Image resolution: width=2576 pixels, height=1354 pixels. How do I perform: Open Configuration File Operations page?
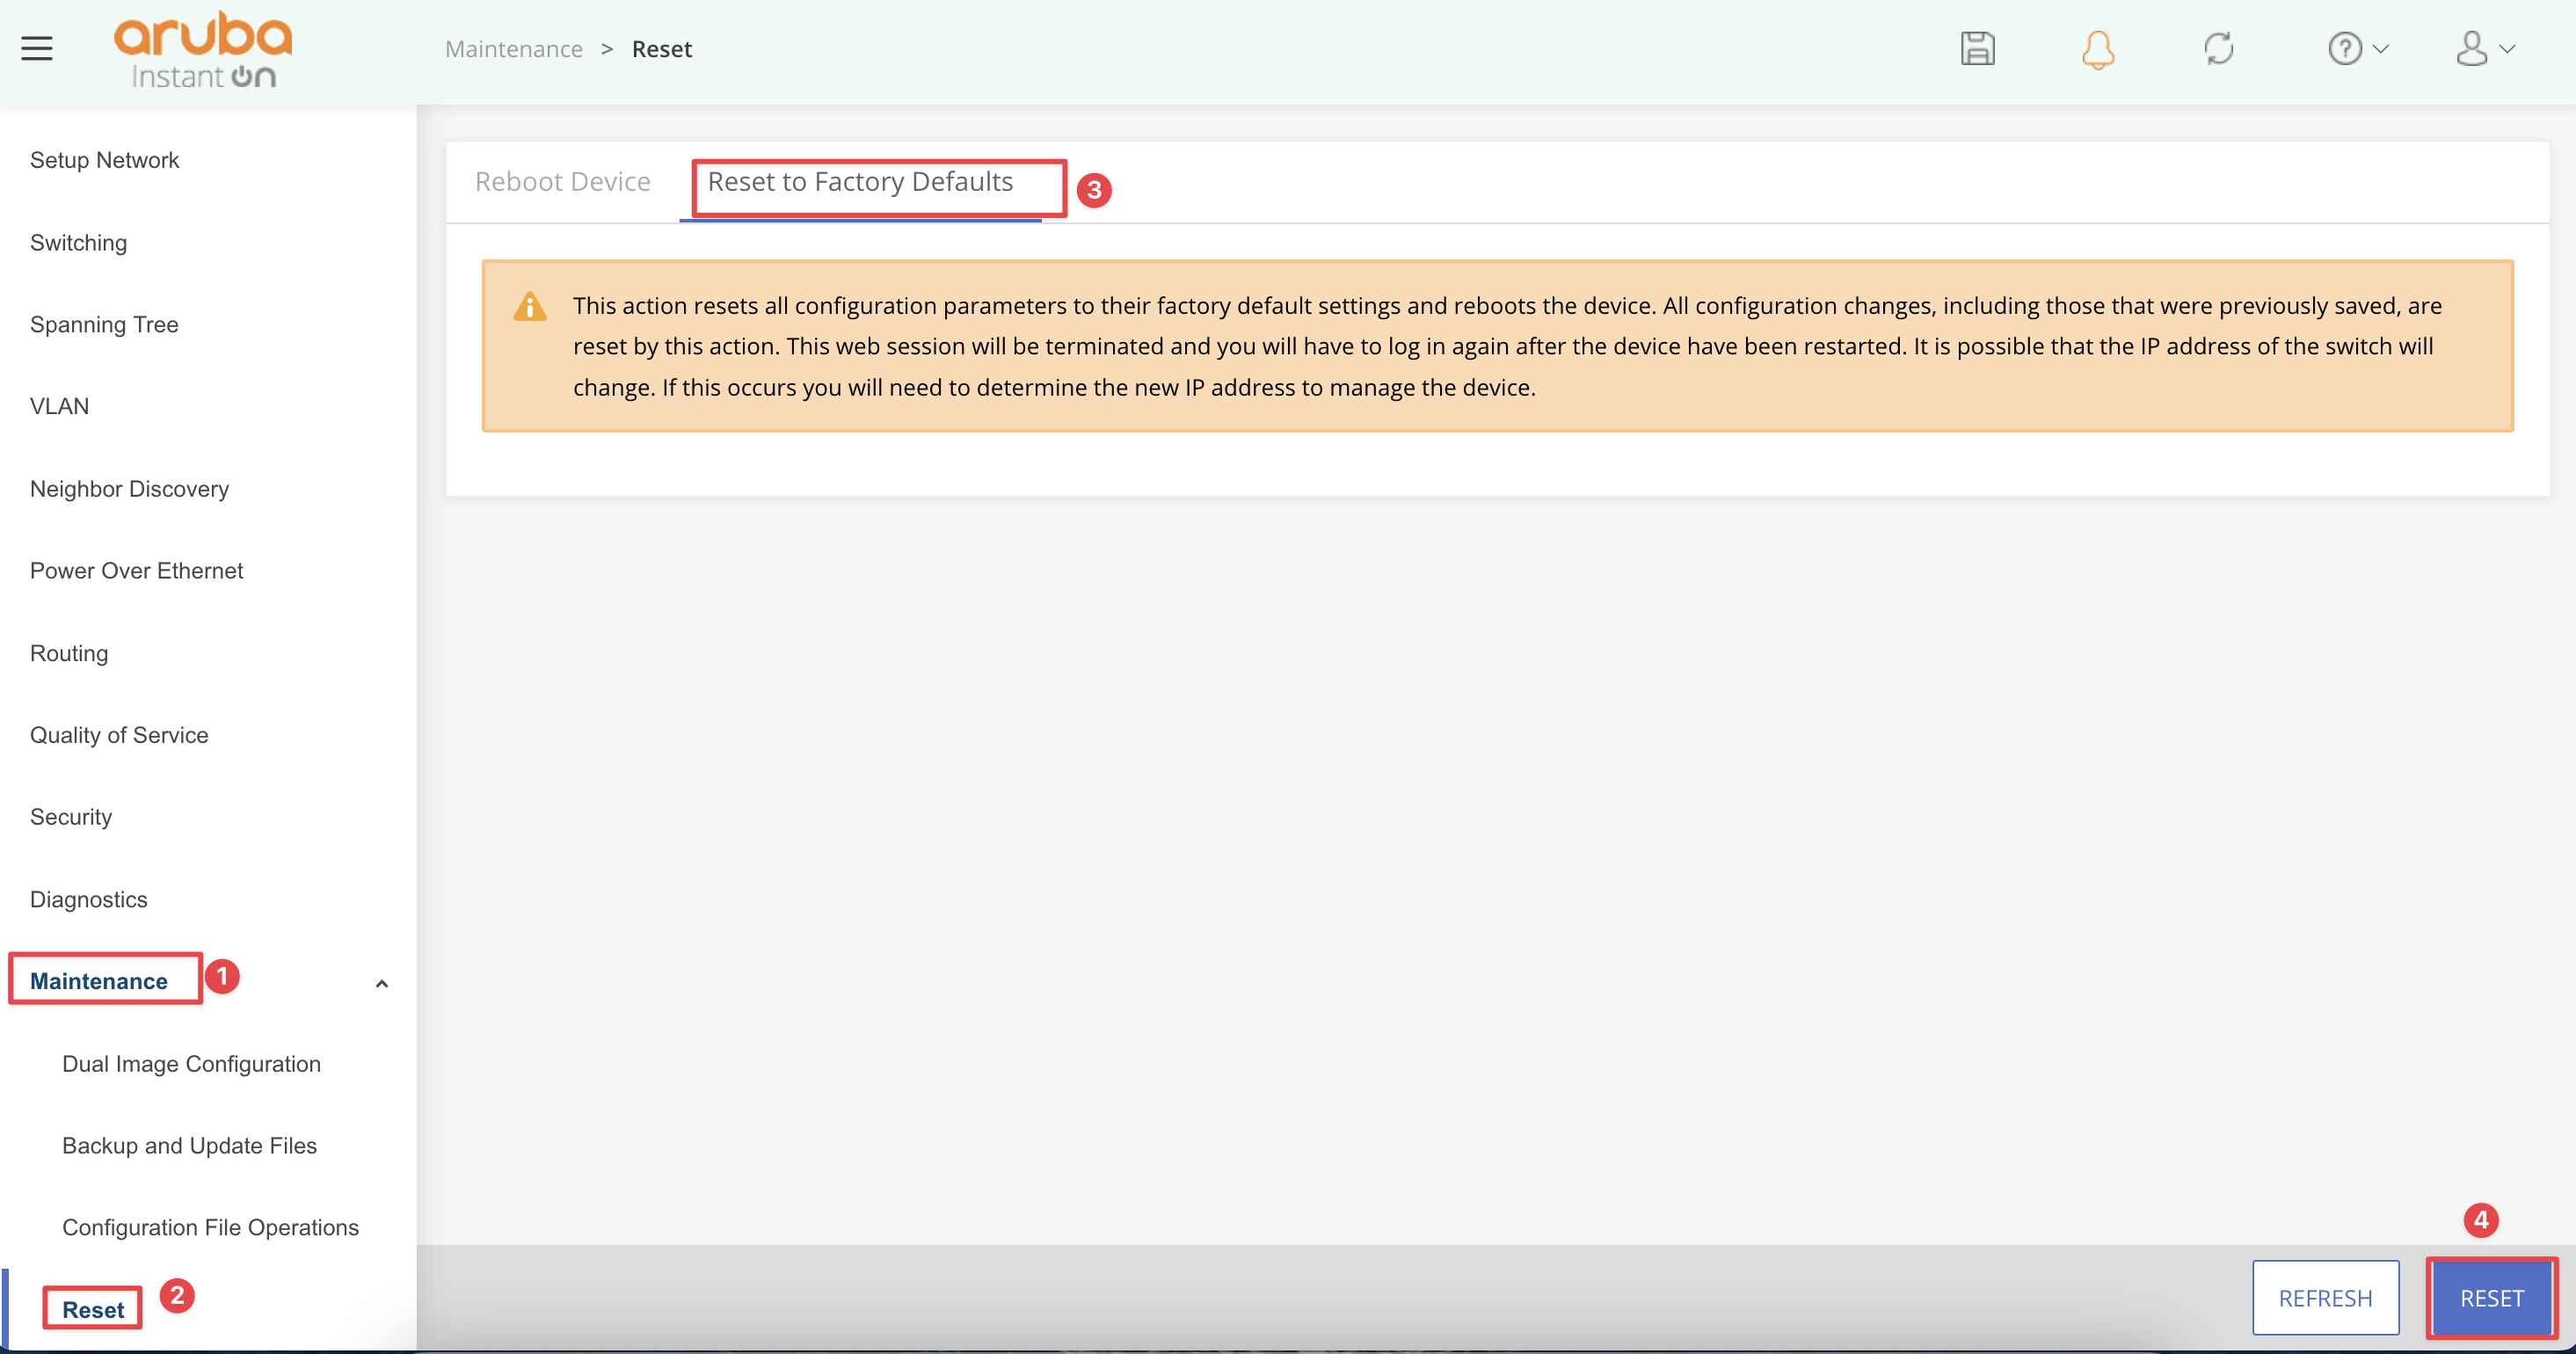click(x=210, y=1228)
